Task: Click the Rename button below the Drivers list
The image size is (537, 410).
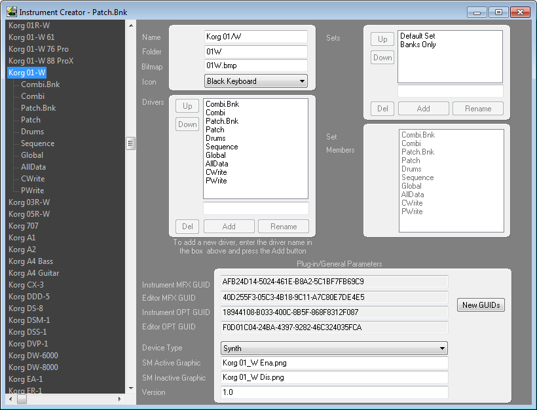Action: (x=284, y=227)
